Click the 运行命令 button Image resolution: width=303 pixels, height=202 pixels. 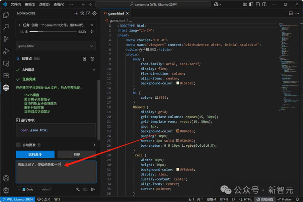click(x=35, y=154)
